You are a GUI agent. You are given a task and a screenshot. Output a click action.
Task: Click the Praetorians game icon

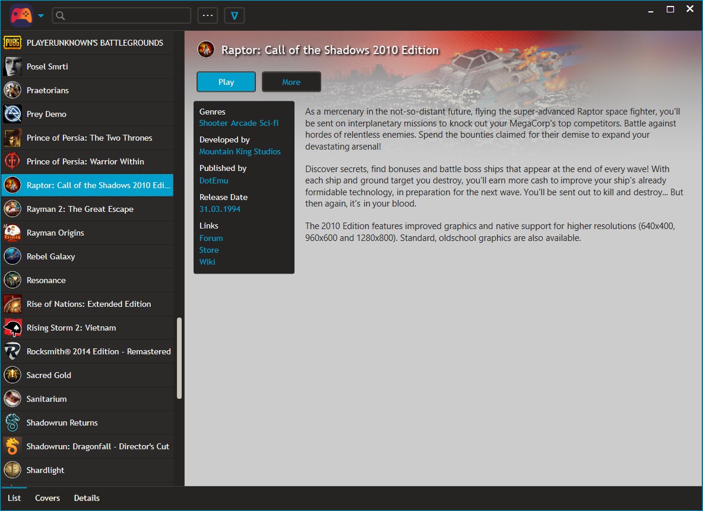(12, 90)
